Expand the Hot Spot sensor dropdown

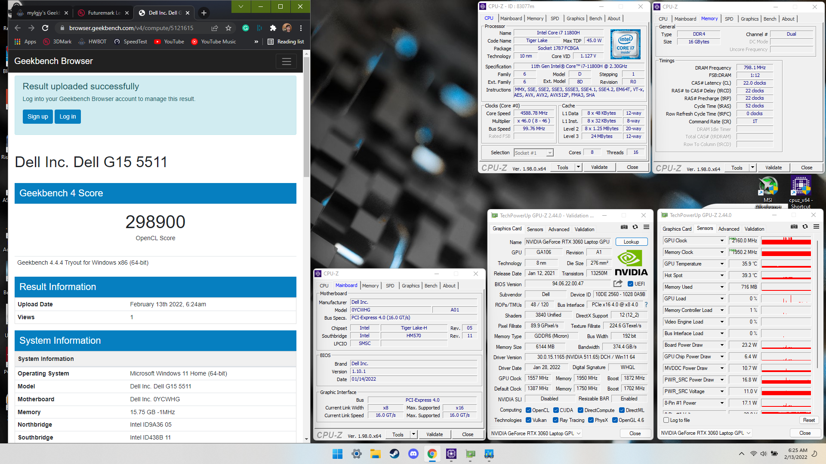click(722, 275)
